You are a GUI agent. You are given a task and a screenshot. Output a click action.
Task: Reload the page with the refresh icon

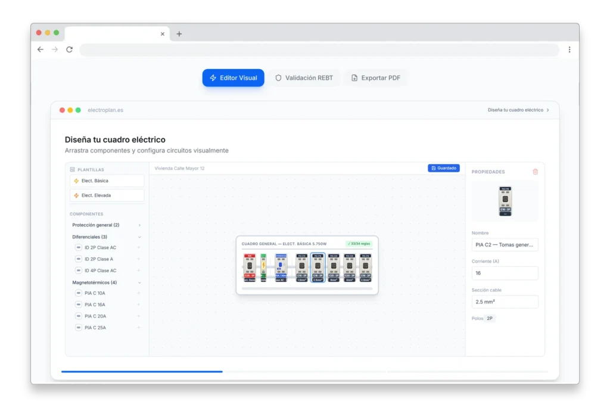click(x=69, y=49)
